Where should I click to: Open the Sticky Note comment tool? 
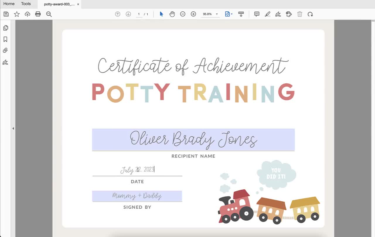point(257,14)
